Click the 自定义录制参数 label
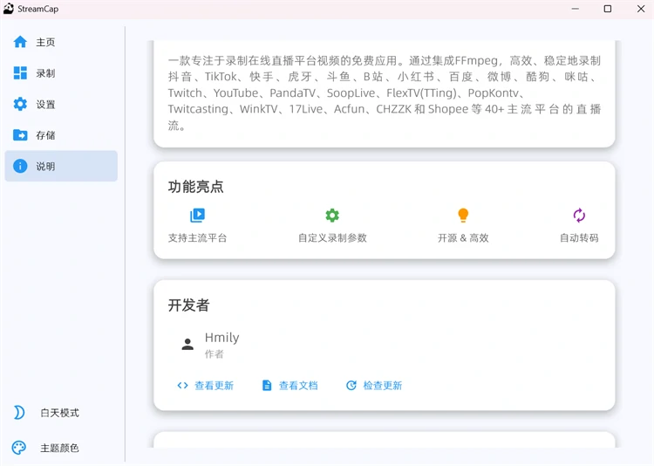Viewport: 654px width, 466px height. [332, 238]
